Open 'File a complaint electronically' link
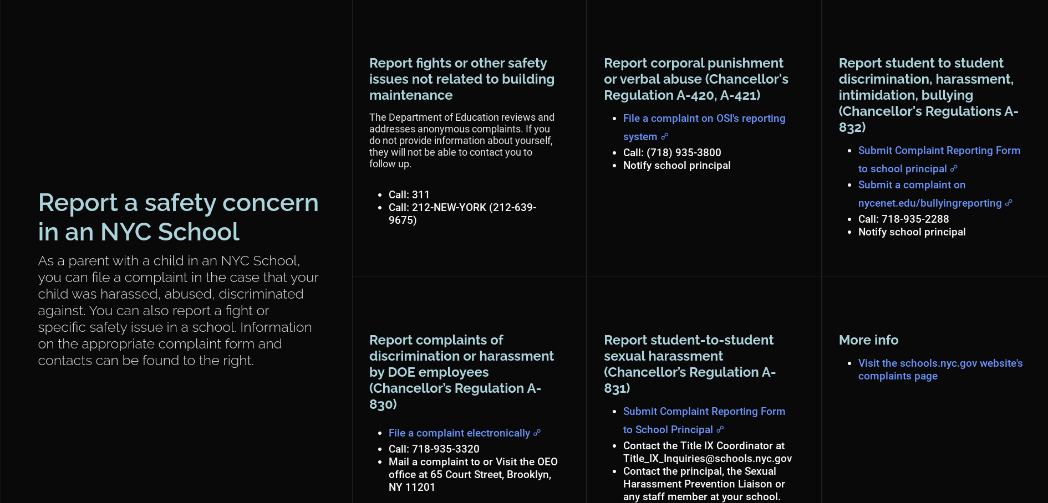This screenshot has width=1048, height=503. (459, 433)
